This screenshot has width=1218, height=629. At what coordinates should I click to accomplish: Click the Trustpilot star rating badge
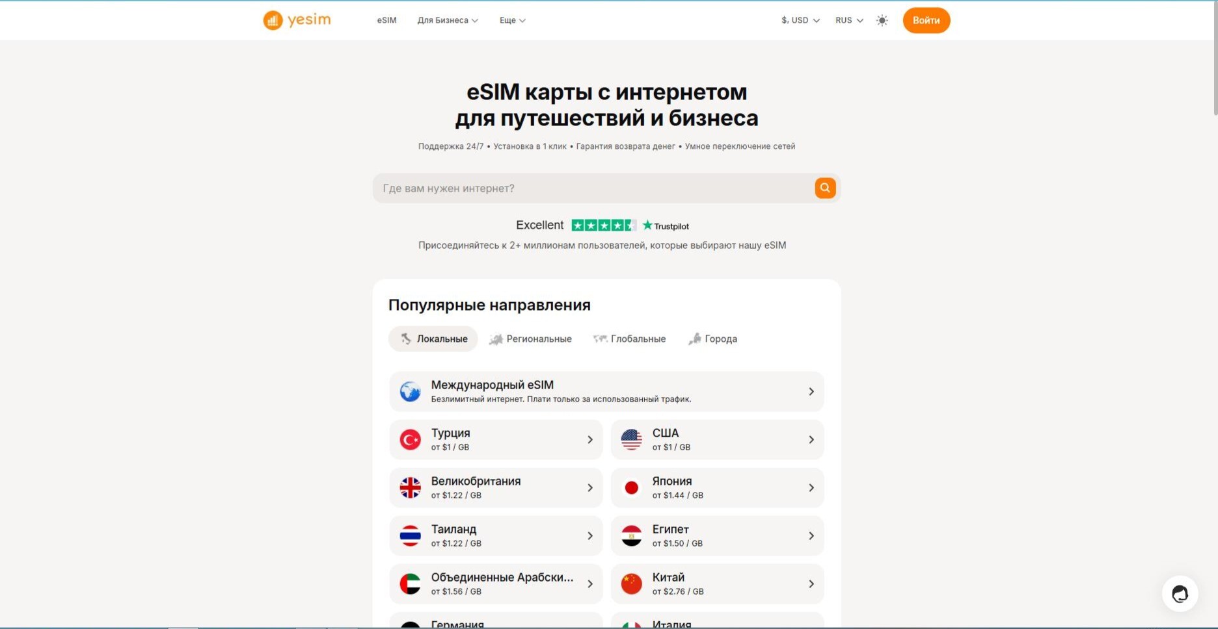point(604,225)
